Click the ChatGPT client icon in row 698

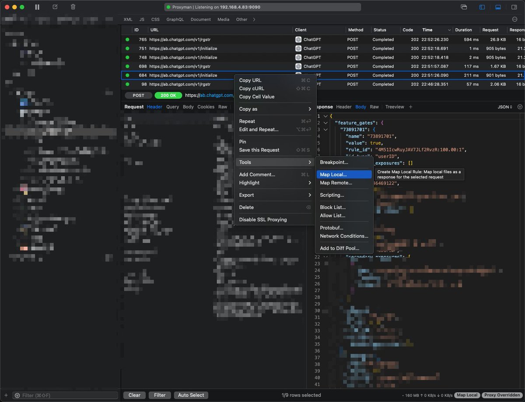tap(298, 66)
